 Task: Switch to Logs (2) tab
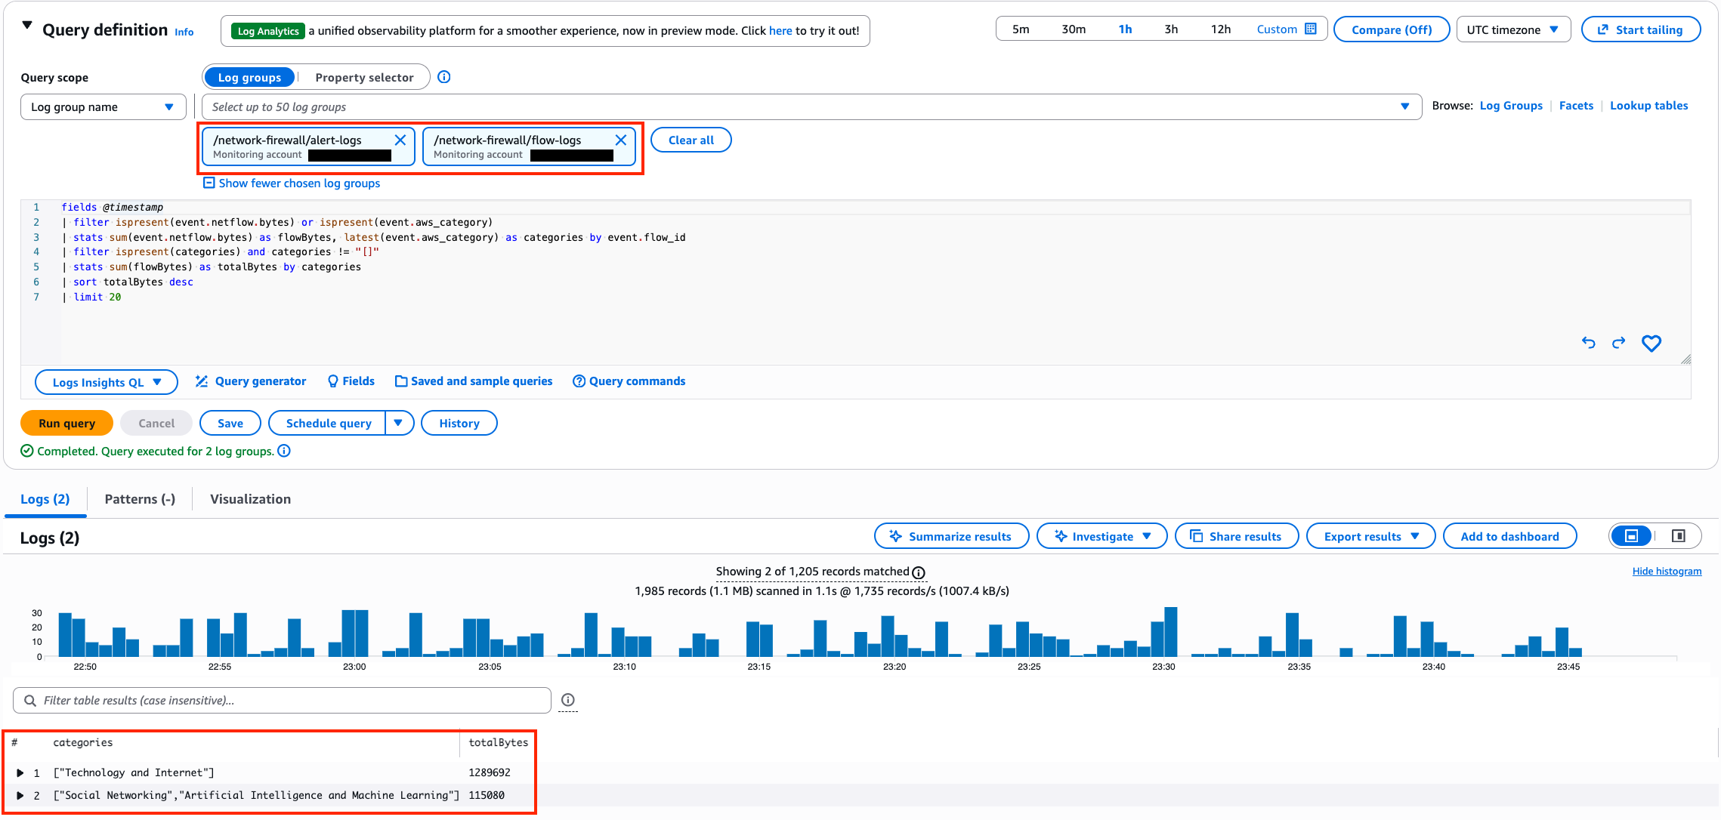[45, 499]
